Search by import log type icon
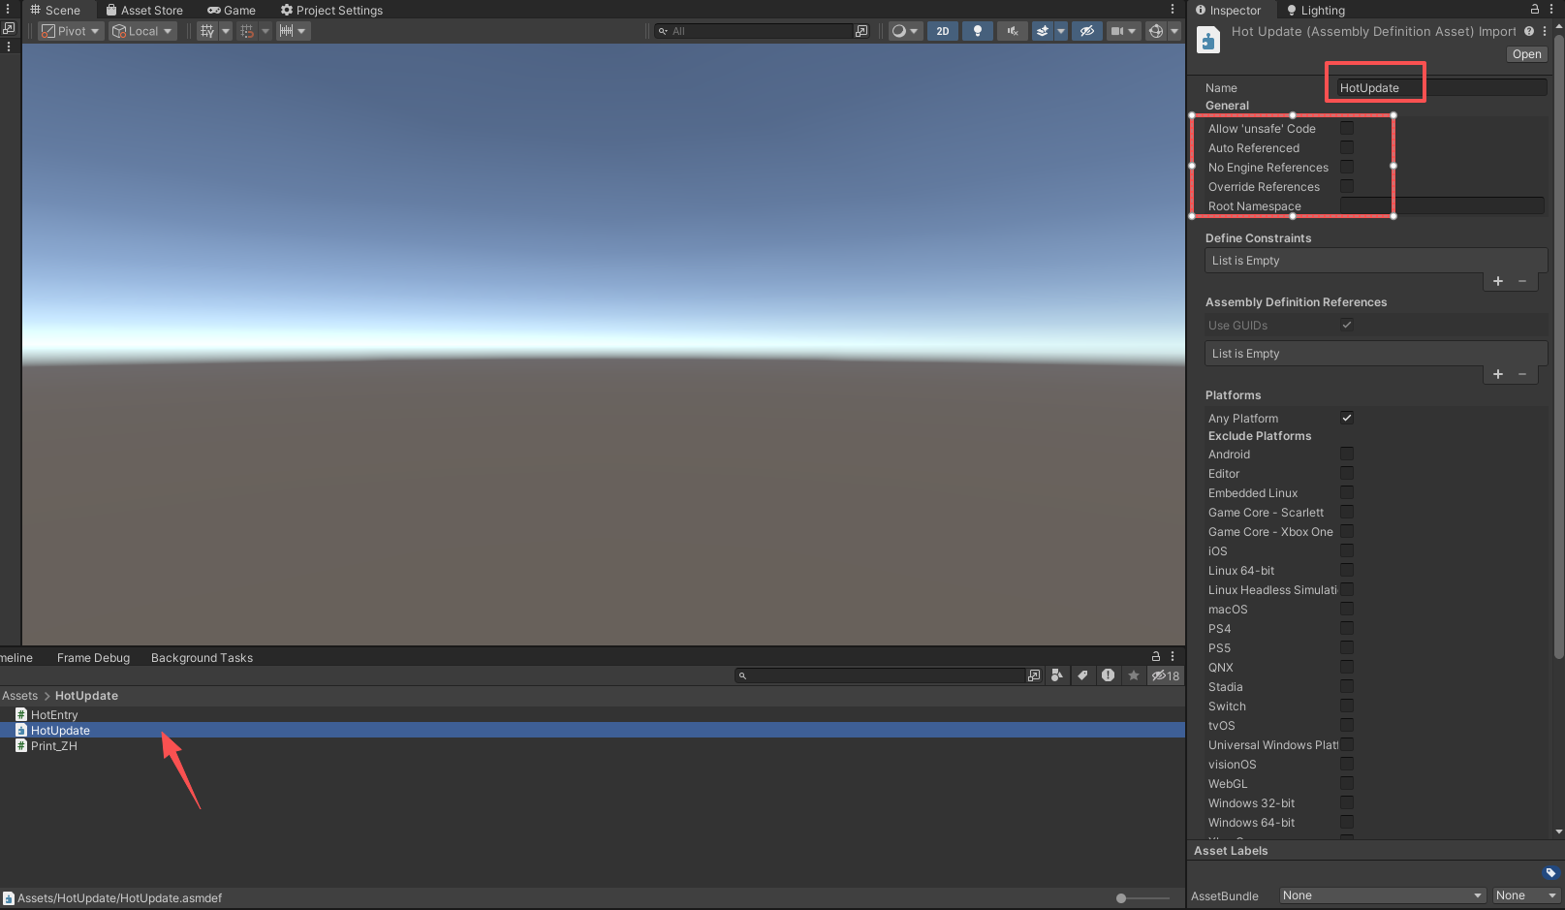This screenshot has height=910, width=1565. click(1108, 675)
